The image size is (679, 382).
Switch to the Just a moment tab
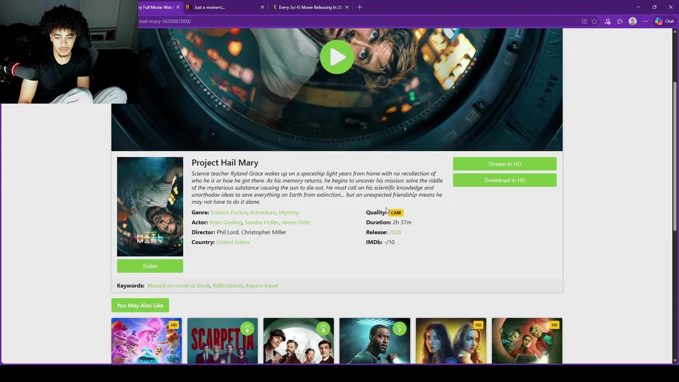click(x=225, y=7)
